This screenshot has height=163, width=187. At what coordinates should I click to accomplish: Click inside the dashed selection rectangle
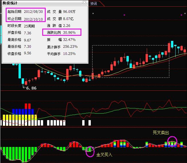[x=131, y=61]
